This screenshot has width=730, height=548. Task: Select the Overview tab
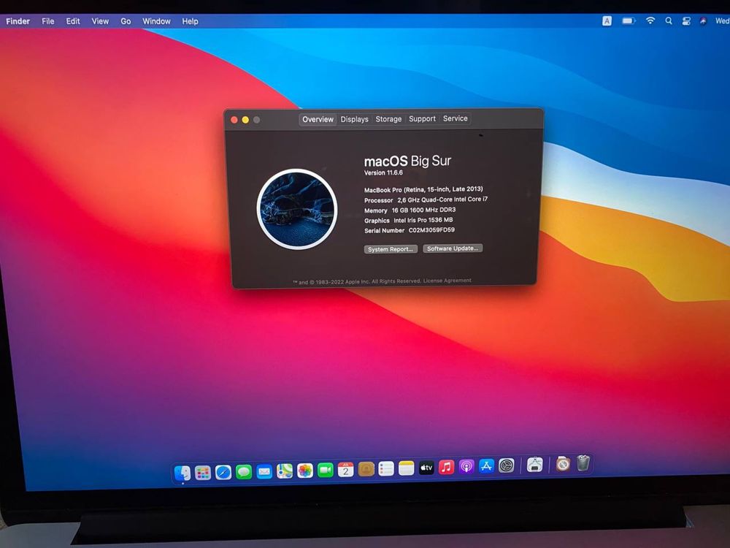318,119
